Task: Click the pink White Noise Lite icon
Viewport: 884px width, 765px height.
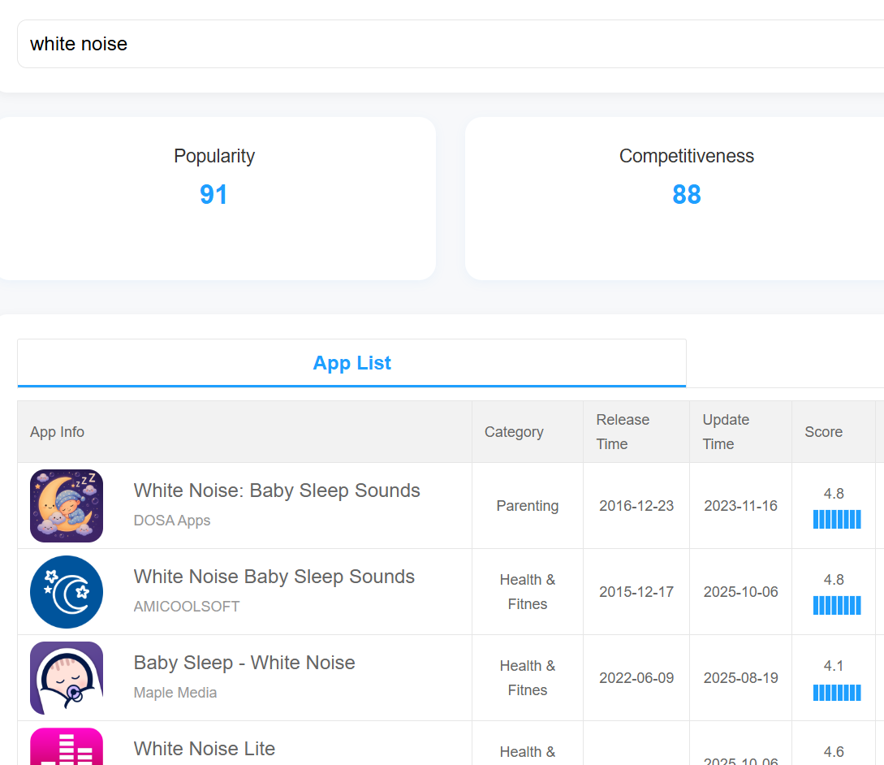Action: coord(67,749)
